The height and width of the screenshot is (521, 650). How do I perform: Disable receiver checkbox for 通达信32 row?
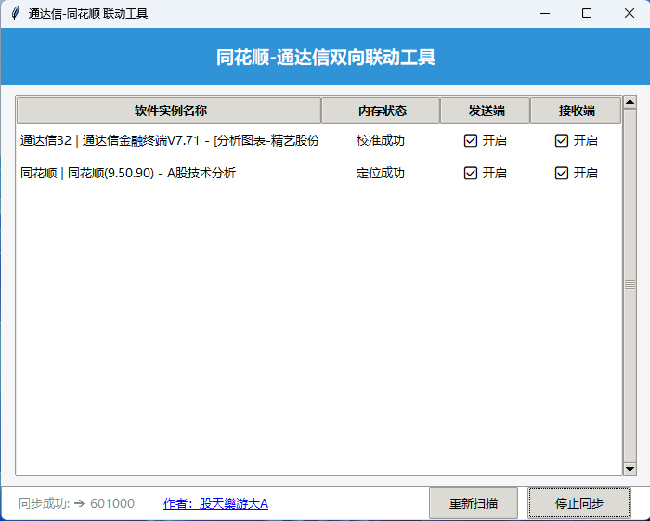click(561, 140)
